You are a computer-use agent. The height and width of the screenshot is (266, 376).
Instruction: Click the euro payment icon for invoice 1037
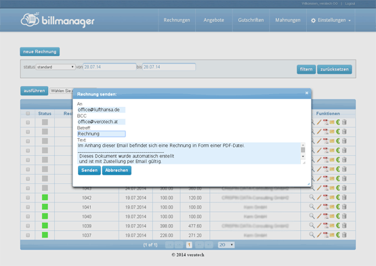(x=338, y=235)
